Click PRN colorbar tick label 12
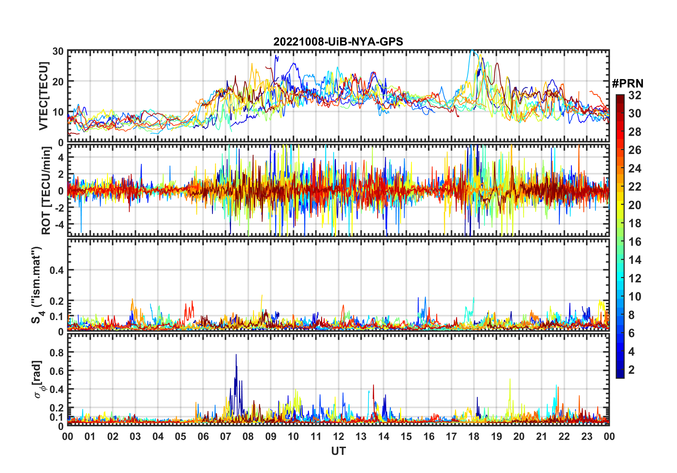 [x=635, y=278]
